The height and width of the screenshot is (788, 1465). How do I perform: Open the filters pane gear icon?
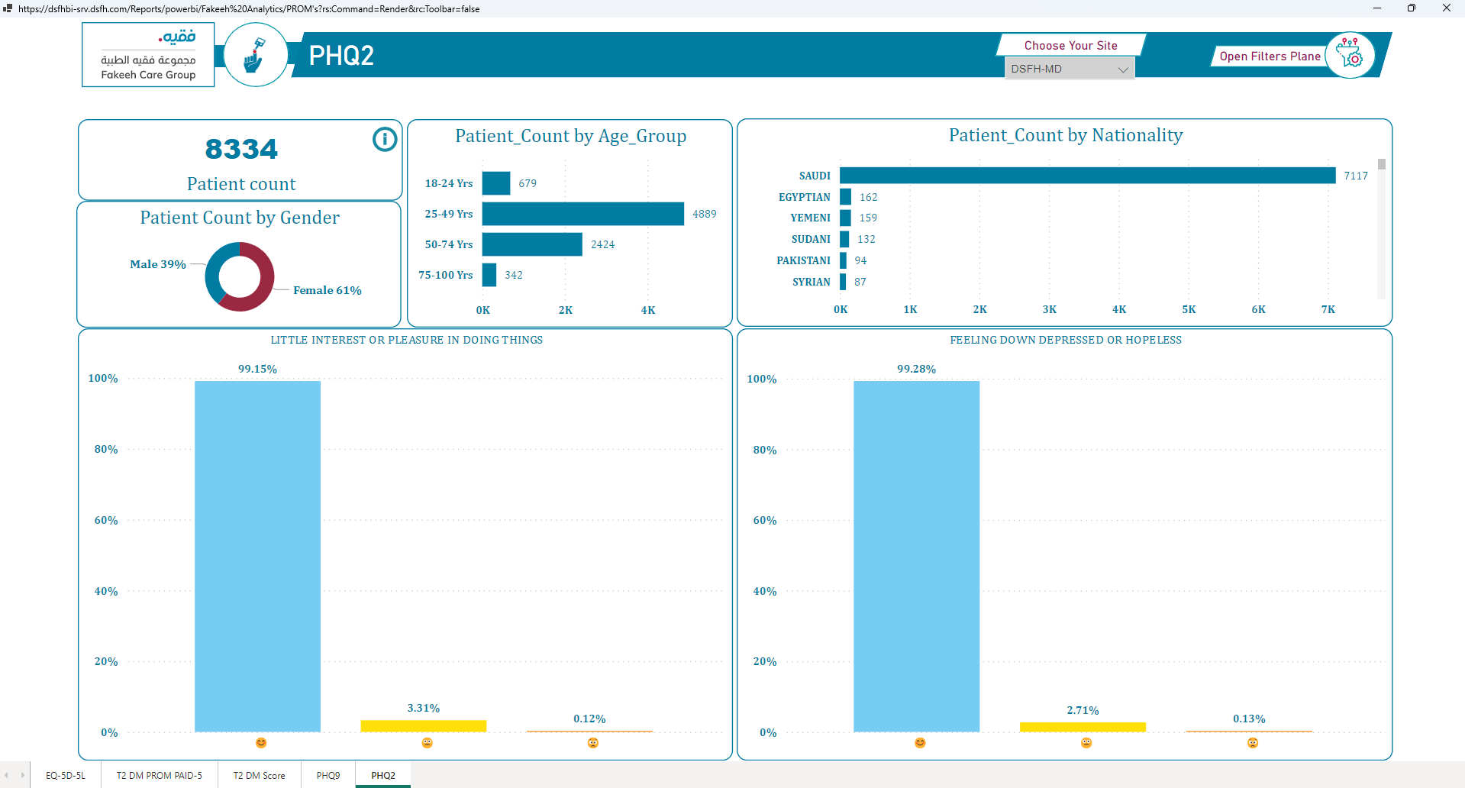coord(1350,55)
